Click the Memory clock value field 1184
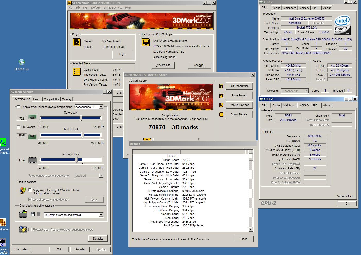The image size is (361, 255). [22, 160]
